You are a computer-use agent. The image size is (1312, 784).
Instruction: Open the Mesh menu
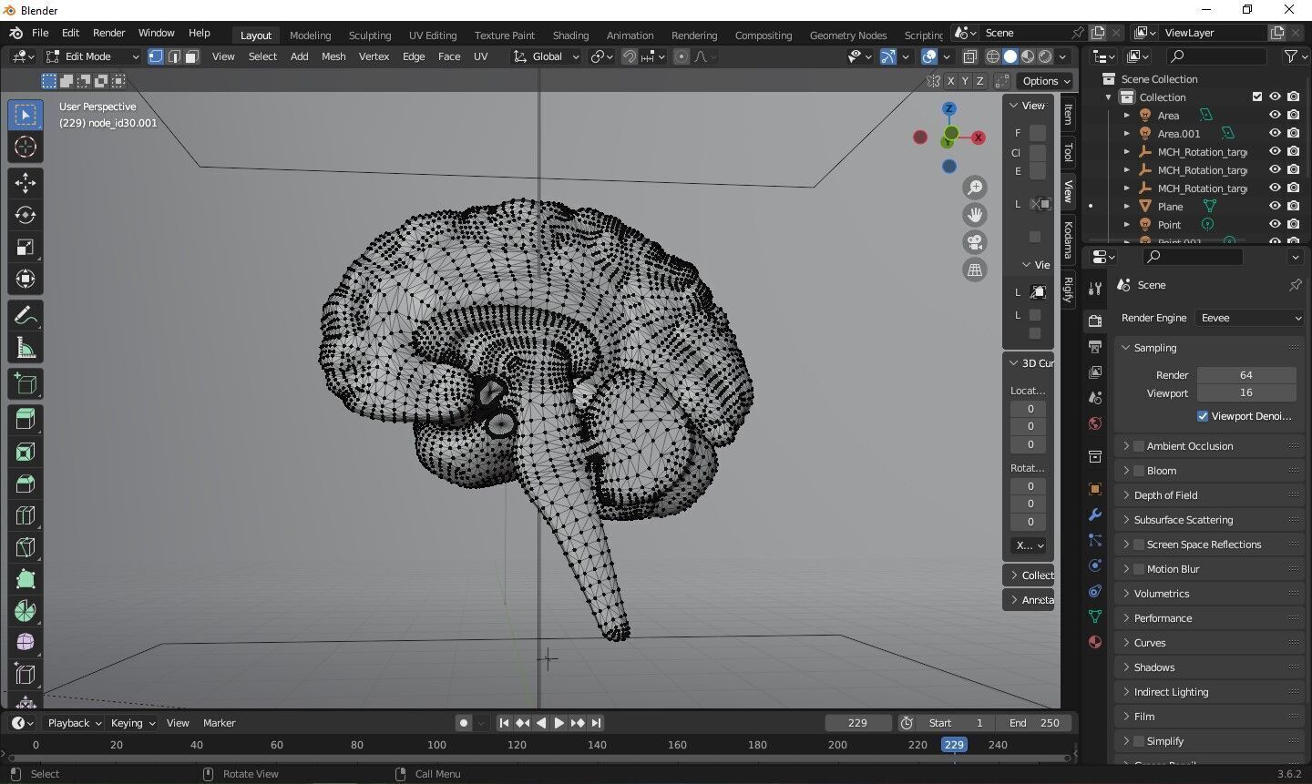tap(333, 56)
